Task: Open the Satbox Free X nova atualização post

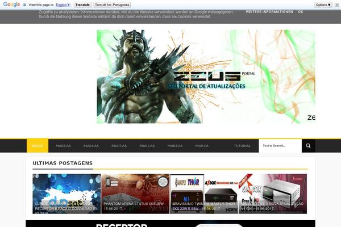Action: coord(273,194)
